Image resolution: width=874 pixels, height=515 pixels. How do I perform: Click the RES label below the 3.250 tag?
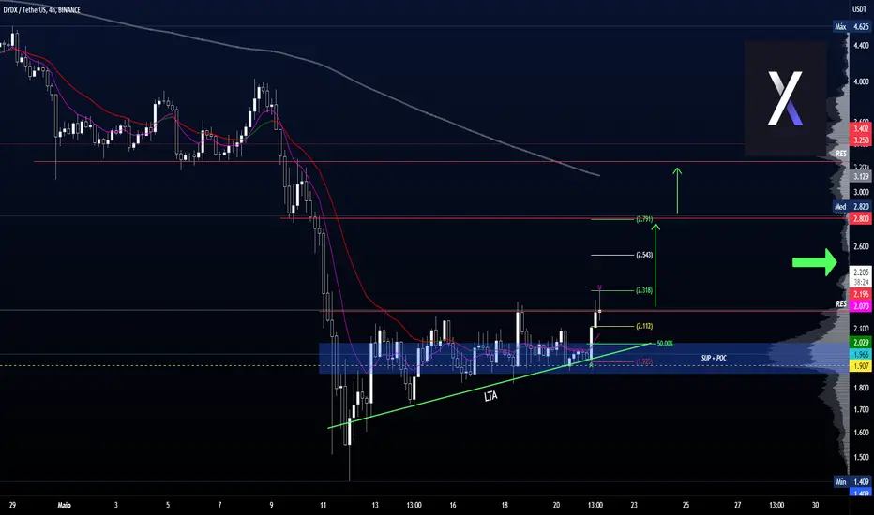pyautogui.click(x=841, y=154)
